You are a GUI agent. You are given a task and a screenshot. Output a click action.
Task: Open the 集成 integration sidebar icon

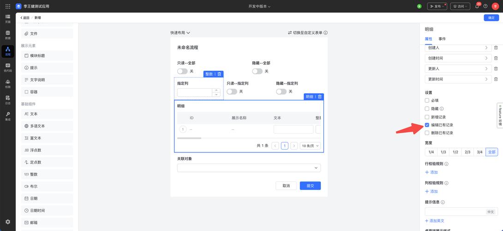8,115
